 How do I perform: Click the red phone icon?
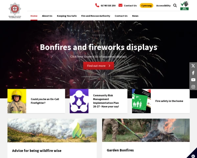[97, 5]
